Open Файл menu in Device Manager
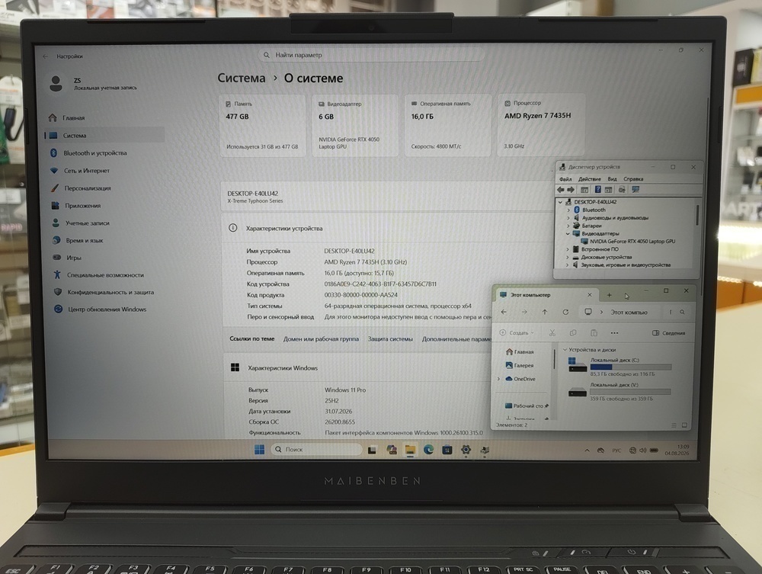762x574 pixels. [565, 179]
